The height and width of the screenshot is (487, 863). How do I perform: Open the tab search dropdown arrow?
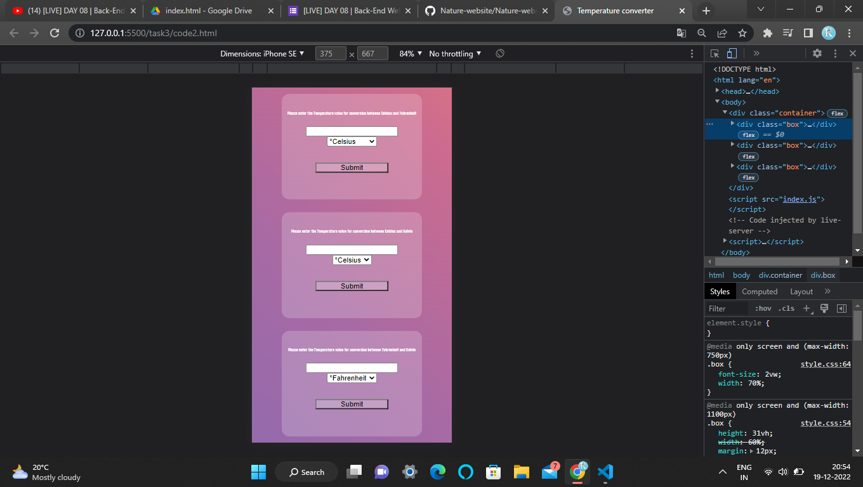761,10
